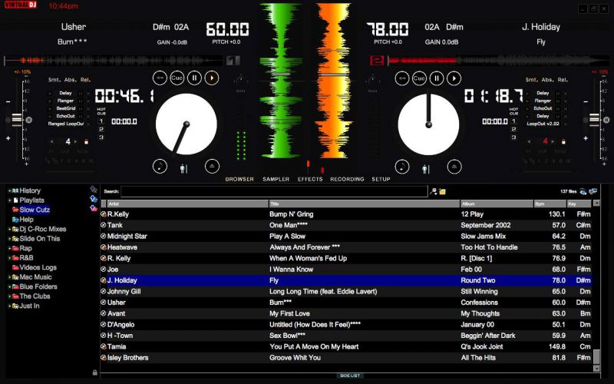Click in the Search input field
This screenshot has height=384, width=614.
(x=274, y=191)
